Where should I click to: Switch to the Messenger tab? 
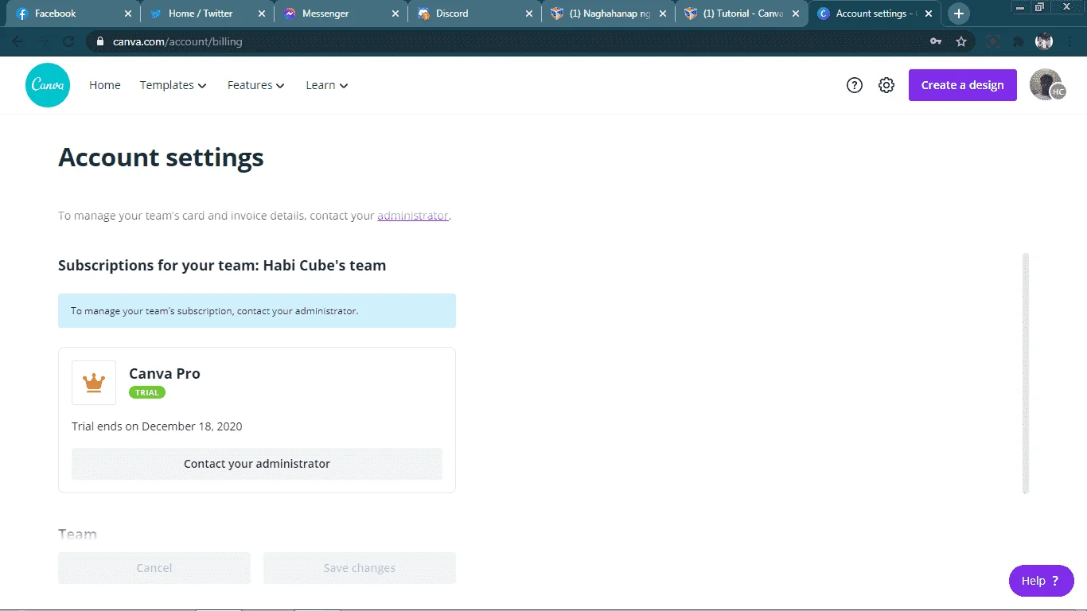pyautogui.click(x=341, y=14)
